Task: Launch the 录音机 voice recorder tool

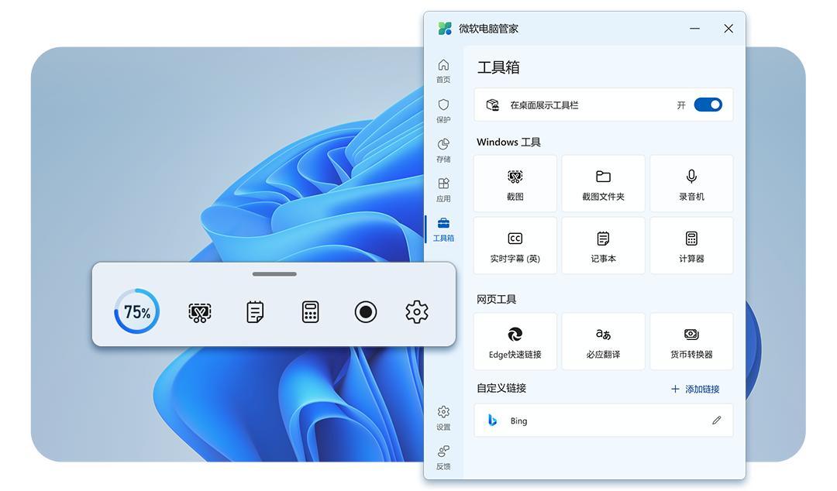Action: coord(691,184)
